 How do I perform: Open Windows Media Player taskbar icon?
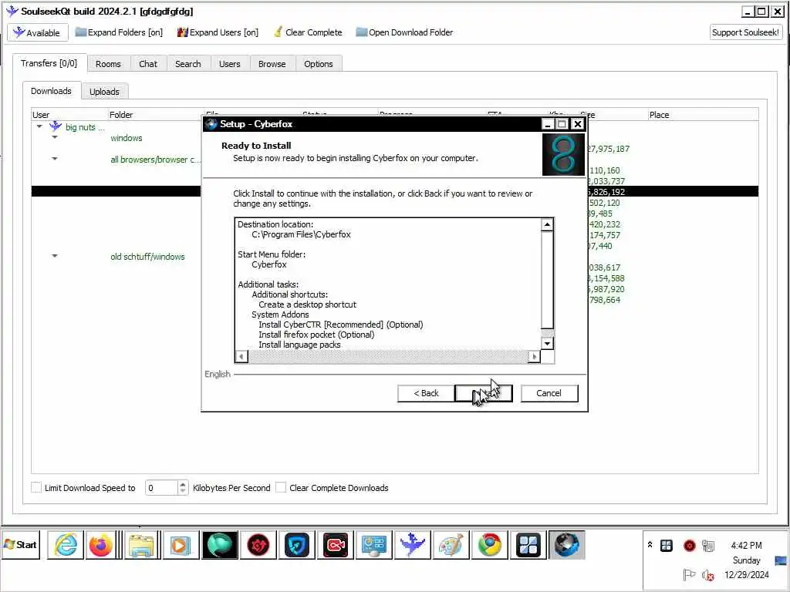click(x=179, y=545)
